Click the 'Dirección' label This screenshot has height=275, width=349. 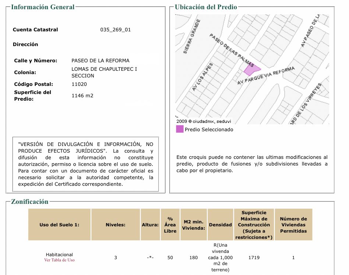click(x=25, y=44)
